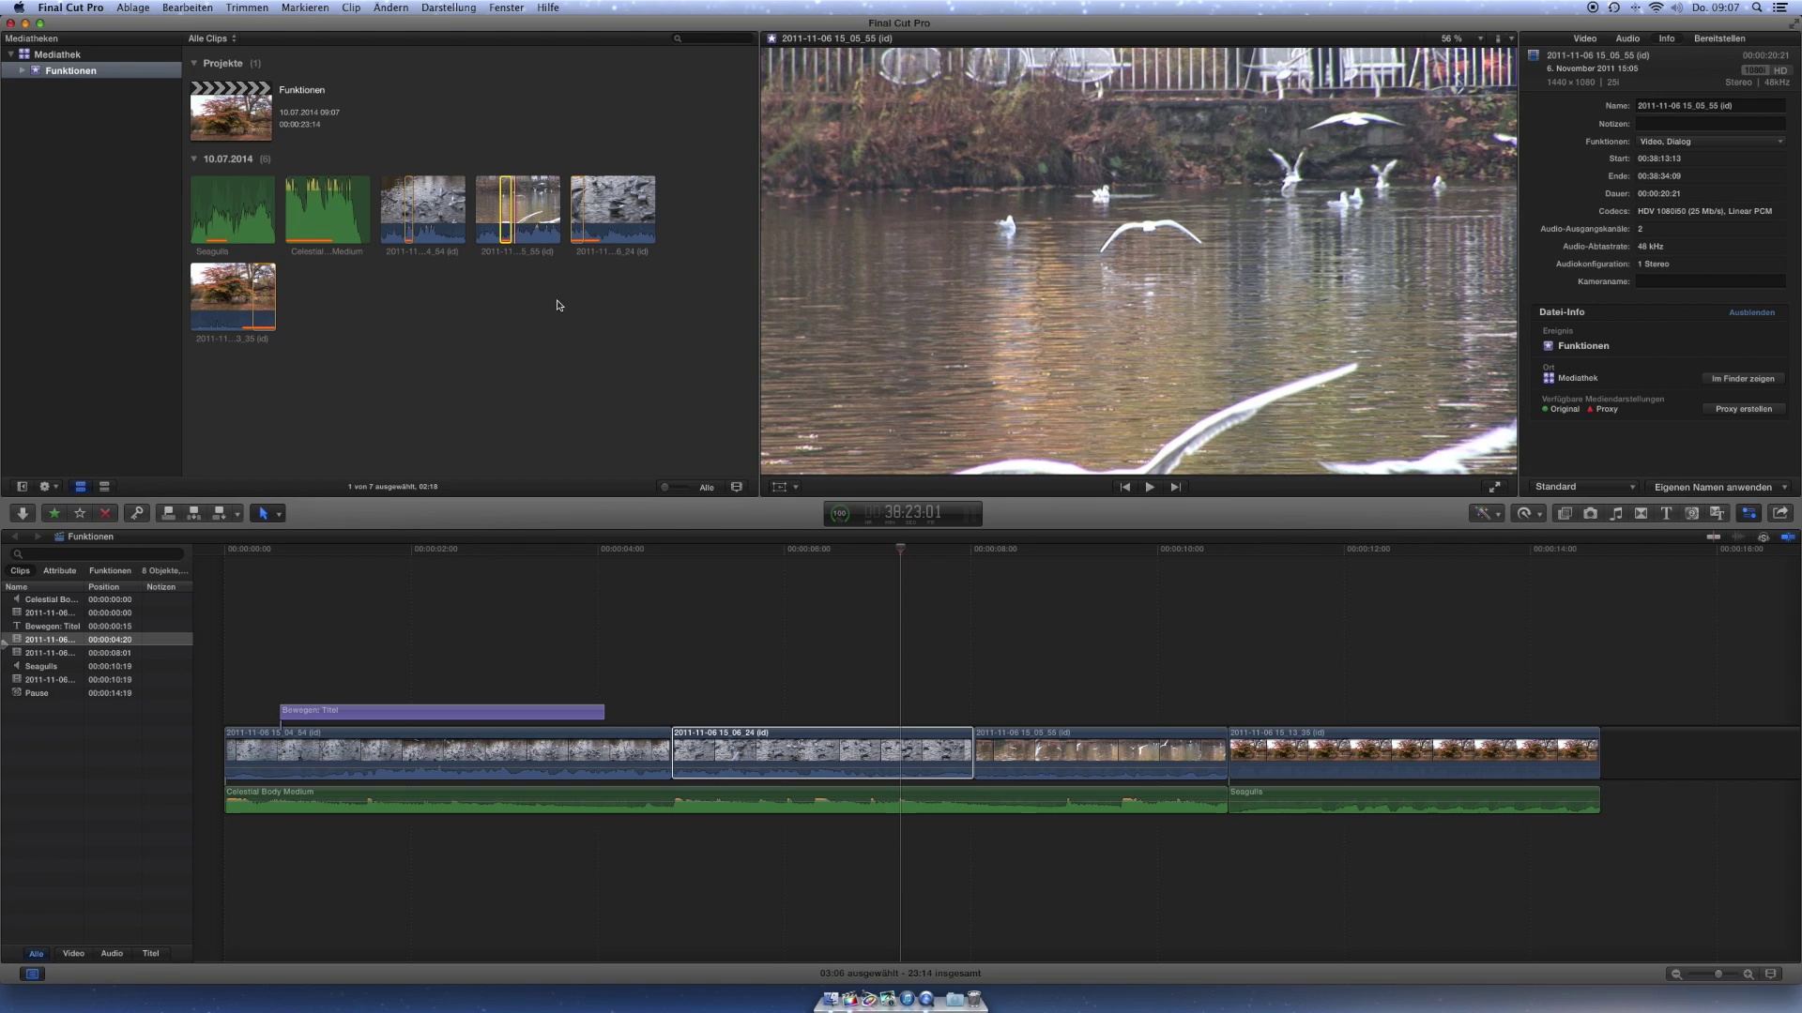Open the Markieren menu
This screenshot has height=1013, width=1802.
[305, 8]
